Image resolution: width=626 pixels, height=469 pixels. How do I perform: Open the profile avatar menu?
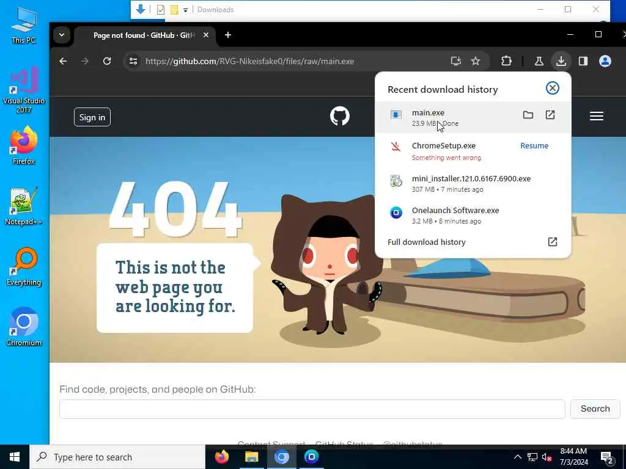pyautogui.click(x=605, y=61)
